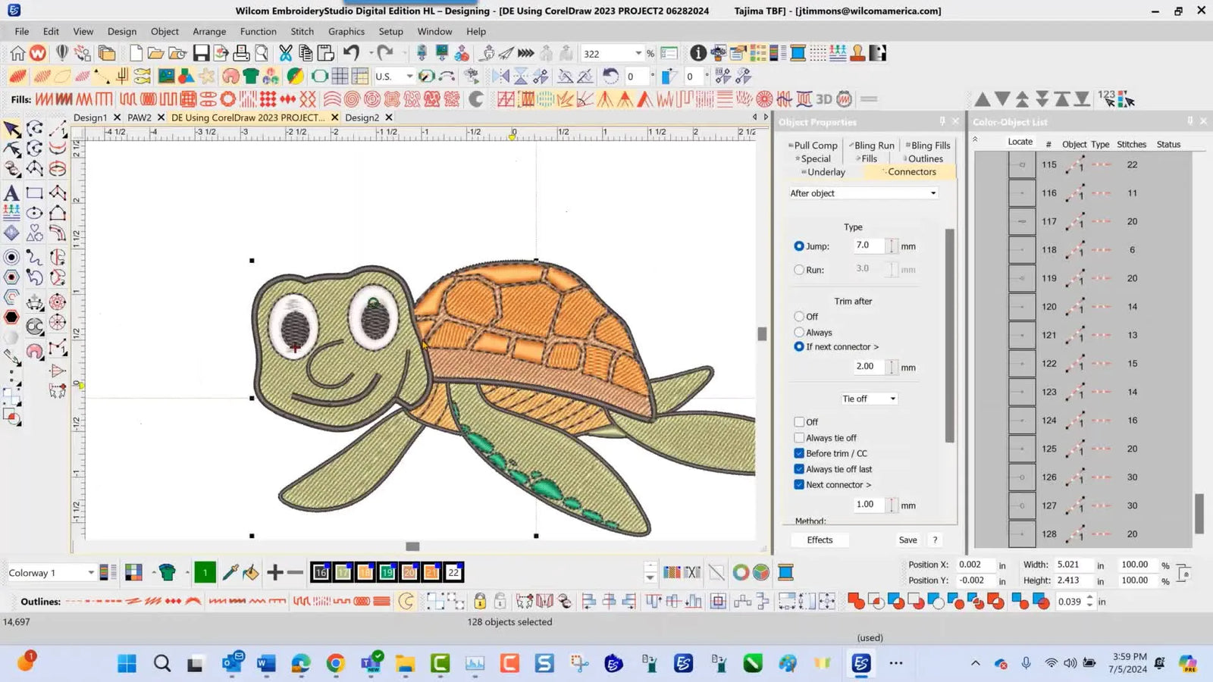Select Trim after Always radio button

tap(798, 333)
